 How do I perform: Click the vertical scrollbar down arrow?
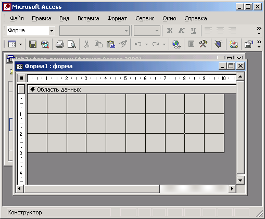(241, 181)
